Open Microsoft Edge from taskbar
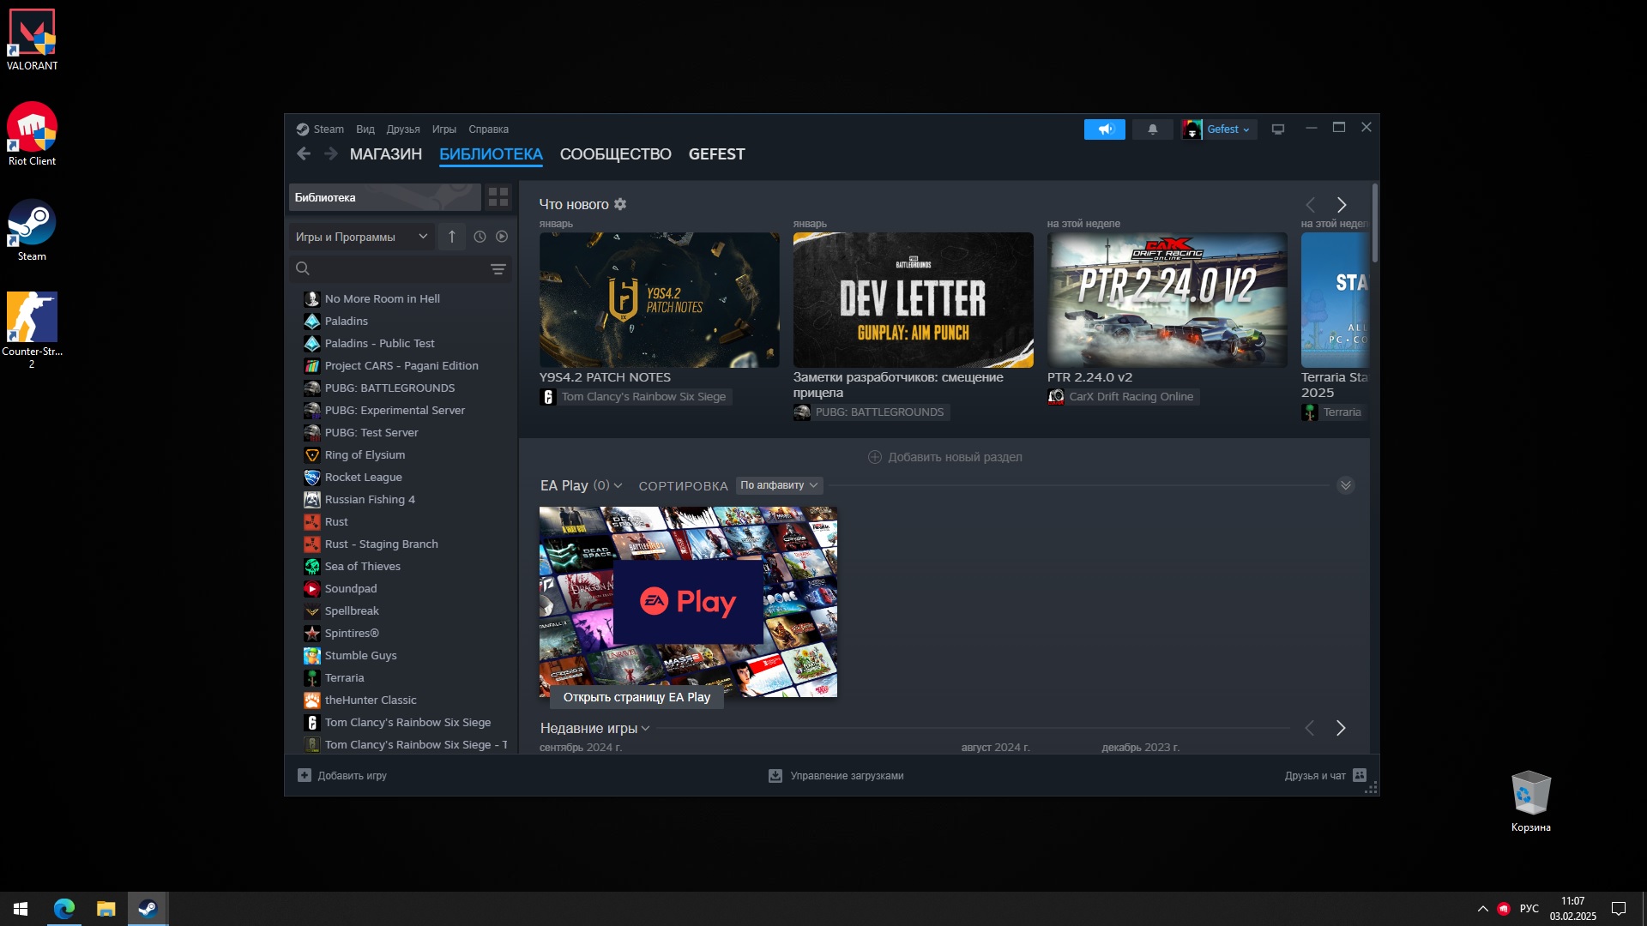Screen dimensions: 1647x926 [64, 909]
